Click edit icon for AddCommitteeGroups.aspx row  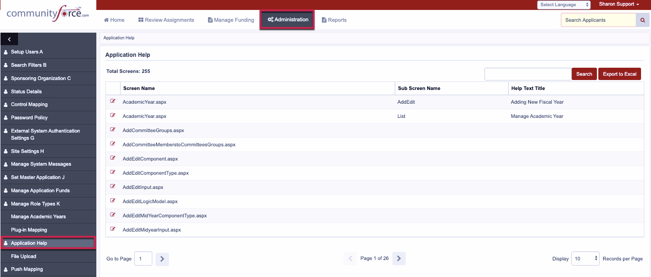click(x=113, y=130)
